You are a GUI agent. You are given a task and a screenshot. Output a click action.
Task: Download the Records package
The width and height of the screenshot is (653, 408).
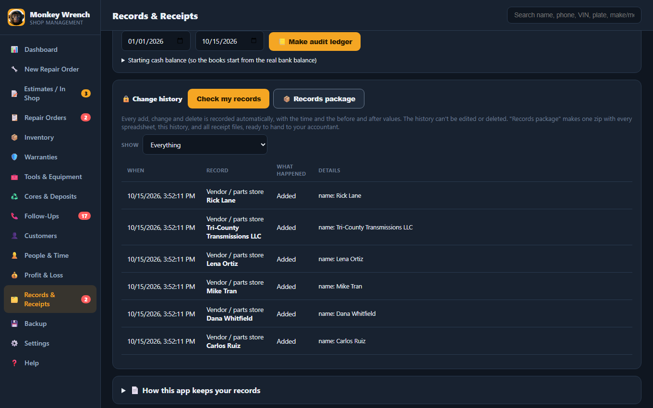click(319, 99)
